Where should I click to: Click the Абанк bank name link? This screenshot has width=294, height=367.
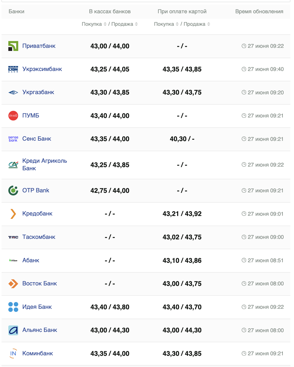(31, 260)
